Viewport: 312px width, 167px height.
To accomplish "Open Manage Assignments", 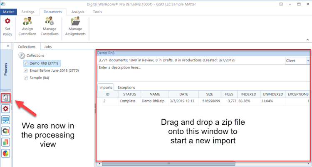I will point(75,27).
